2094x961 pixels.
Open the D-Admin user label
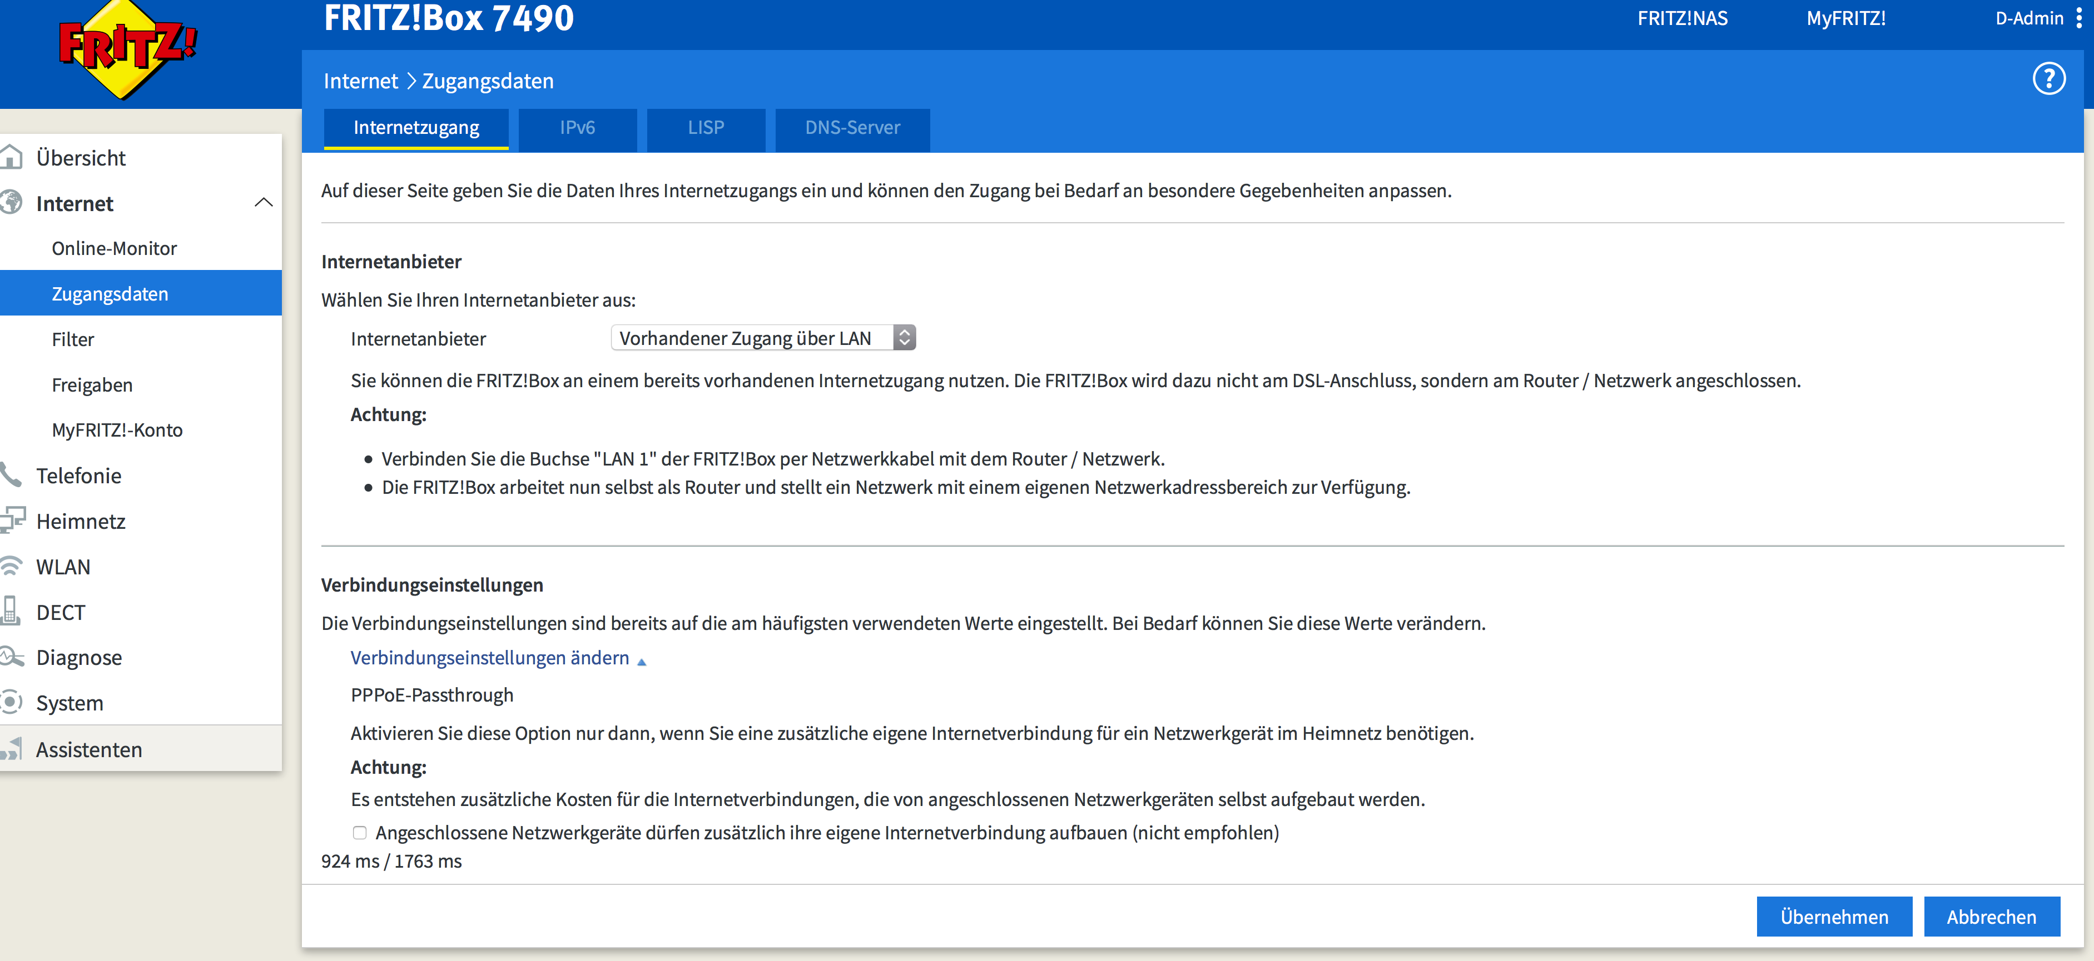pos(2029,19)
